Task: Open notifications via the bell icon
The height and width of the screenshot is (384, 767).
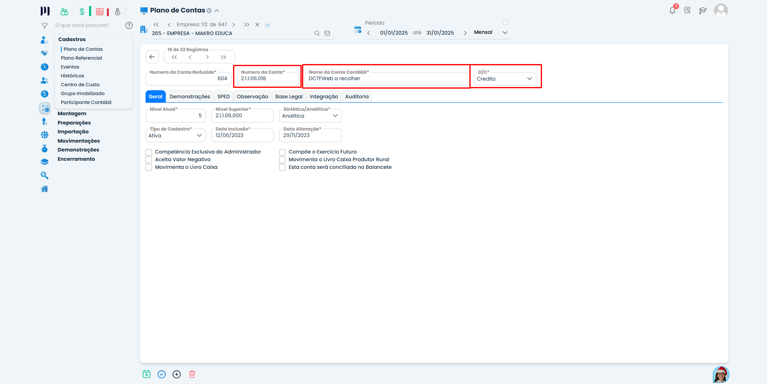Action: click(x=672, y=10)
